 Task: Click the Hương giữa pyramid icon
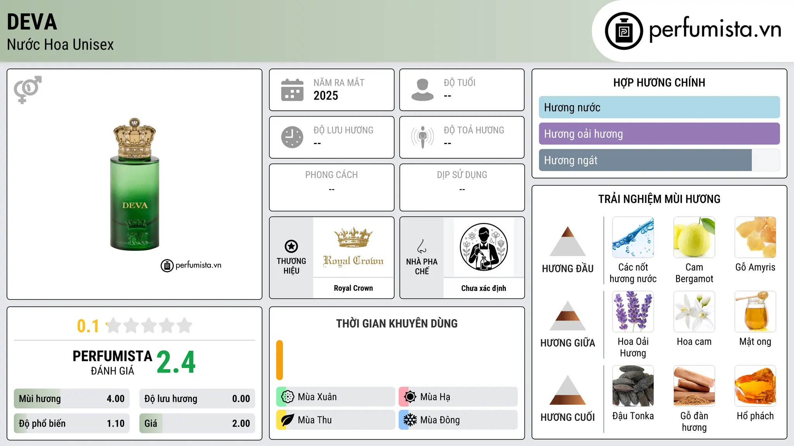tap(568, 316)
